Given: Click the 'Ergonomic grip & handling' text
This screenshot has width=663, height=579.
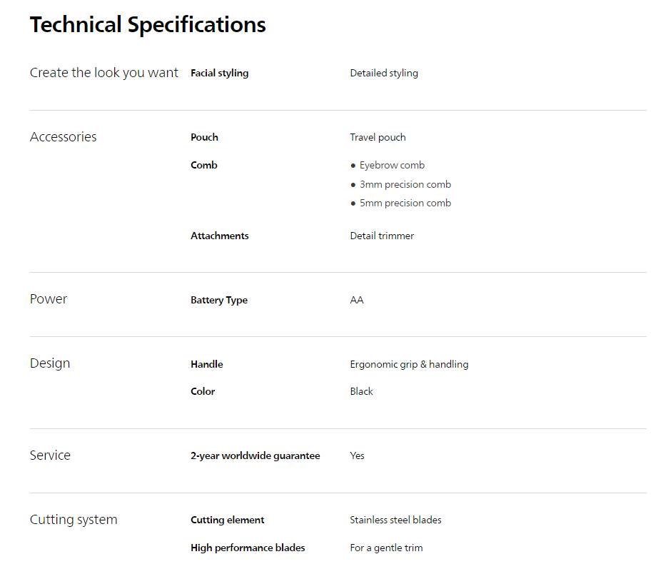Looking at the screenshot, I should (x=409, y=364).
